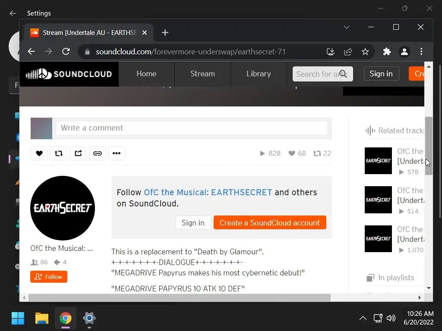Click the page scroll down arrow

click(429, 288)
